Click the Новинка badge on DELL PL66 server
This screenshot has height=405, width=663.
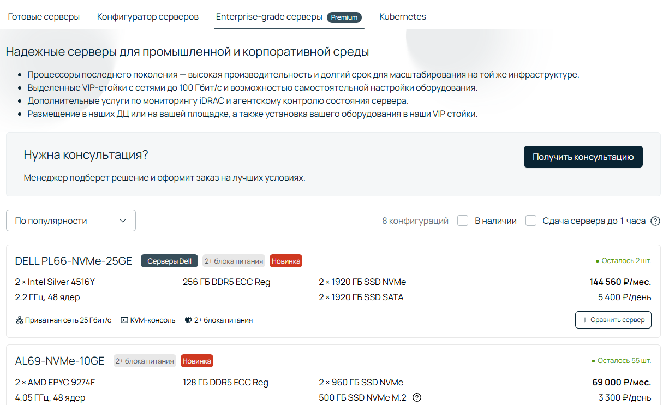coord(285,261)
